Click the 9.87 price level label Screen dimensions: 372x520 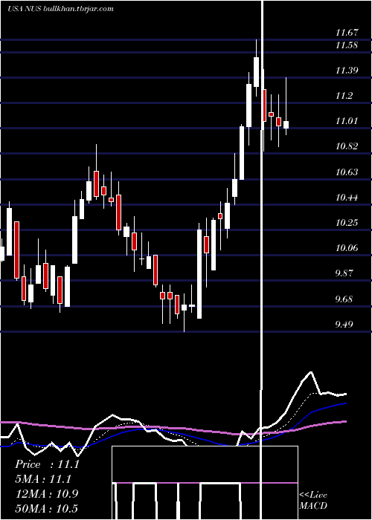(x=344, y=273)
